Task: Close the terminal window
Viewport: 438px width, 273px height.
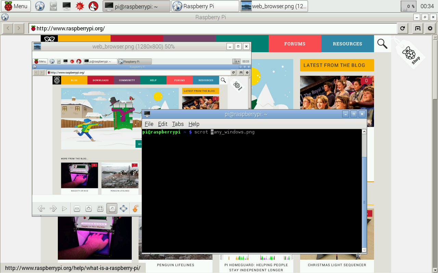Action: coord(362,114)
